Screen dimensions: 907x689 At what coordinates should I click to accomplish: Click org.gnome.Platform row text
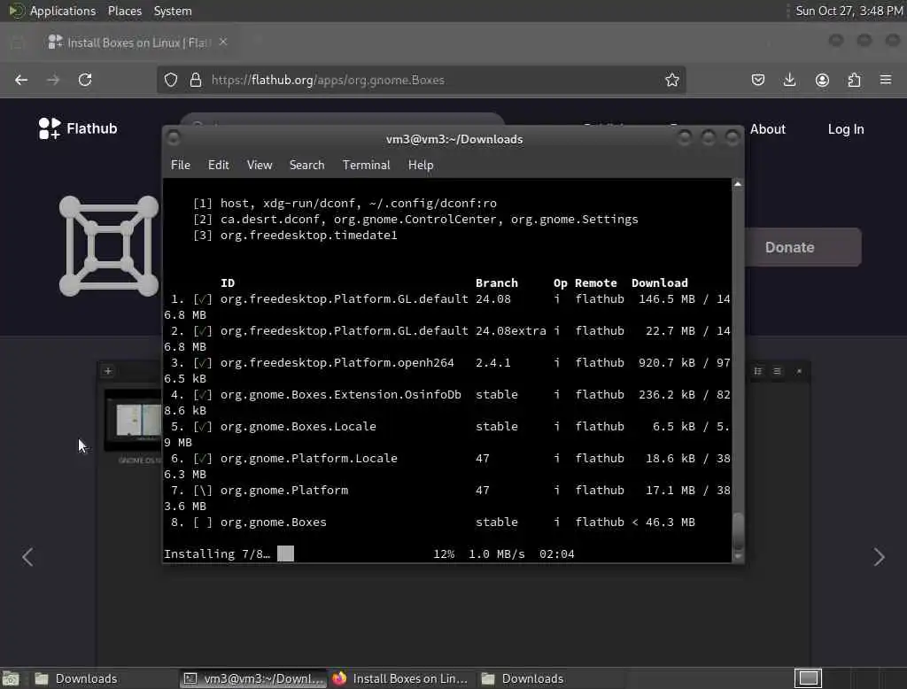tap(284, 490)
